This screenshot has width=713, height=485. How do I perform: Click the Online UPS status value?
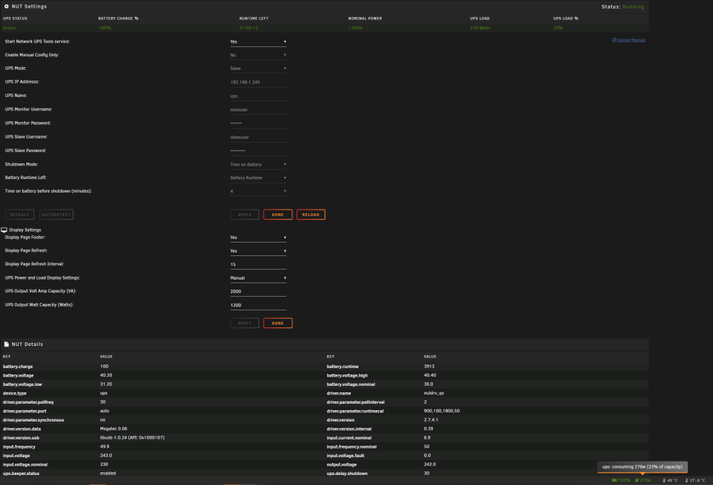(9, 29)
